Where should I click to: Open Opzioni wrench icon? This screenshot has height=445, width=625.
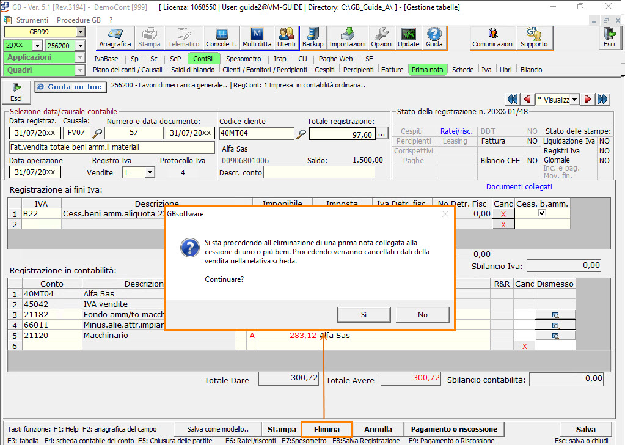381,38
